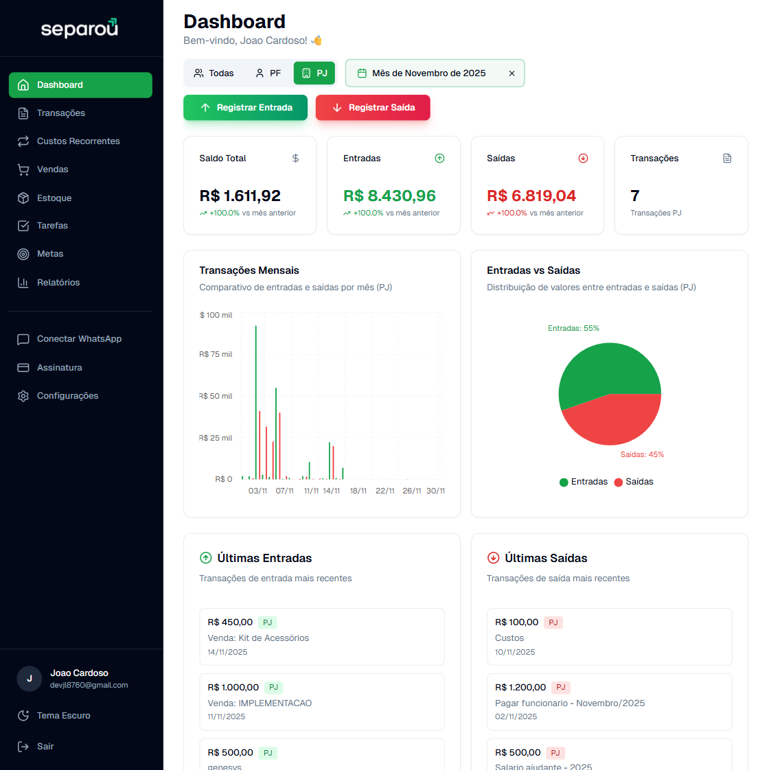Open Relatórios from the sidebar
Screen dimensions: 769x770
pyautogui.click(x=58, y=282)
